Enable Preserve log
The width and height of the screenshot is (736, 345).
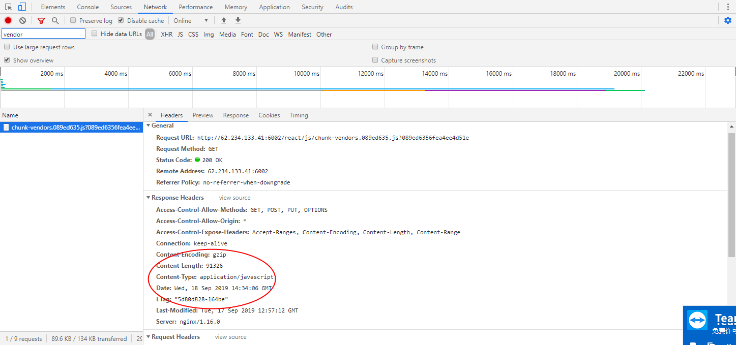coord(73,20)
